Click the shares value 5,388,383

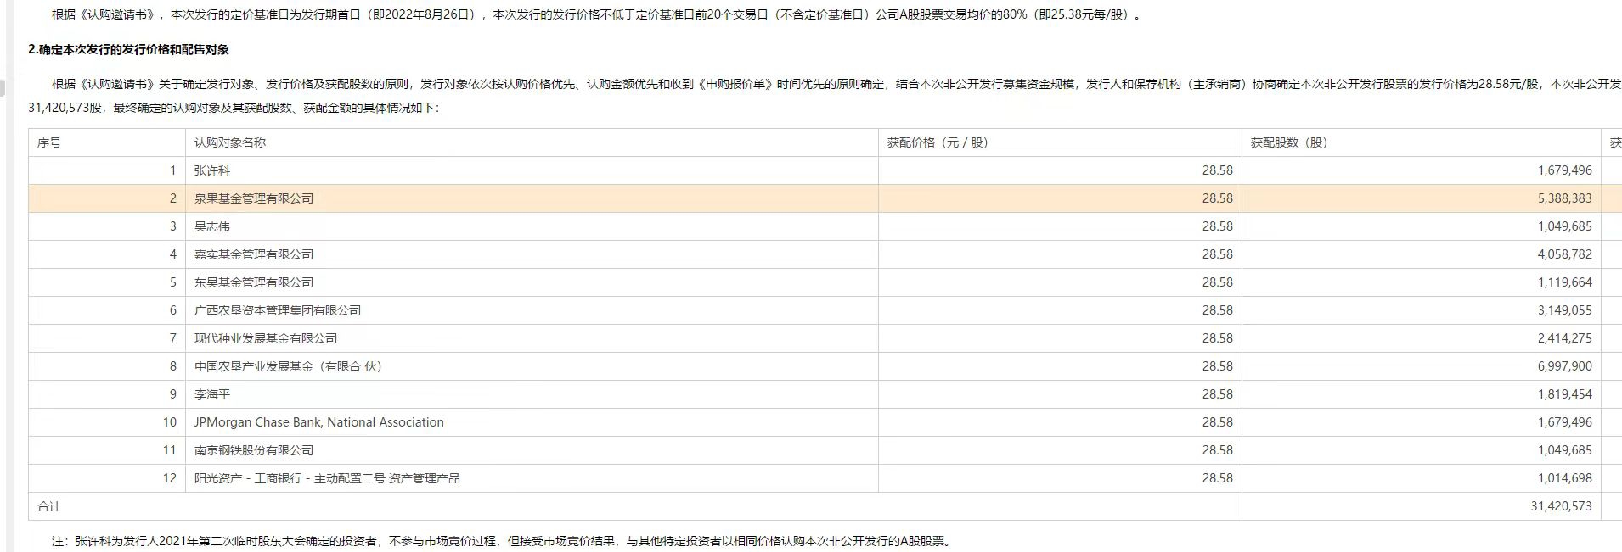(x=1564, y=198)
